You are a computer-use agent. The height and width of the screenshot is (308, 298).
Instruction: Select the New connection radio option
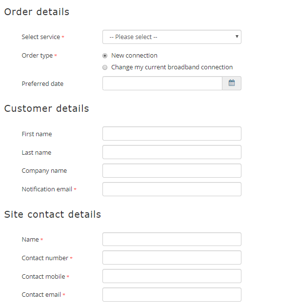[105, 56]
